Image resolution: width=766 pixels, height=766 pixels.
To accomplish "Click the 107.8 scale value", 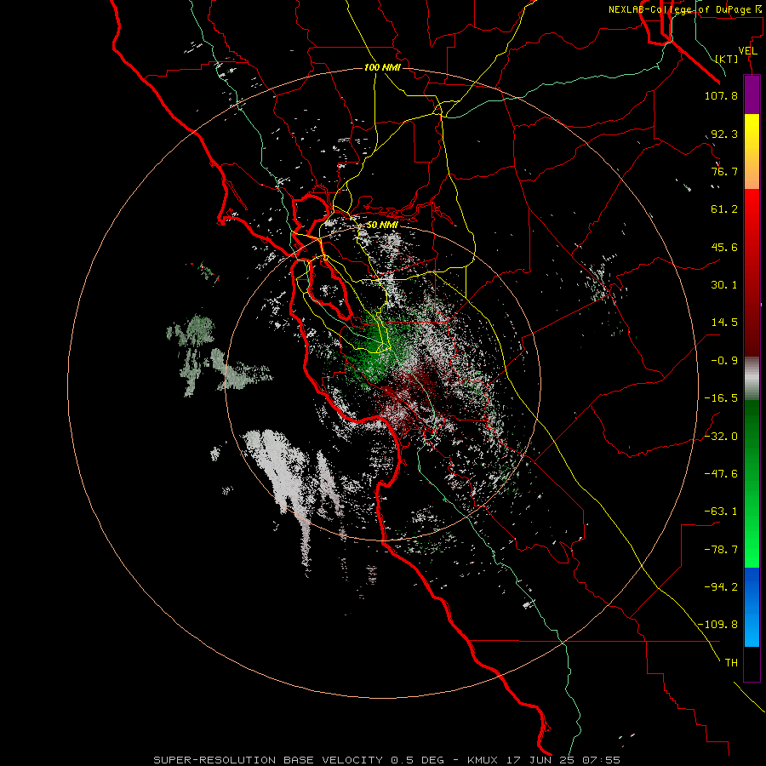I will click(x=721, y=95).
